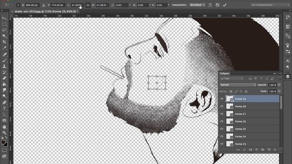292x164 pixels.
Task: Select the Type tool
Action: pos(4,108)
